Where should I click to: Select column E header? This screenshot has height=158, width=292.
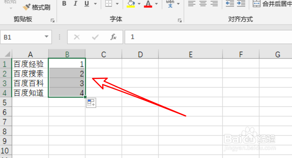190,54
